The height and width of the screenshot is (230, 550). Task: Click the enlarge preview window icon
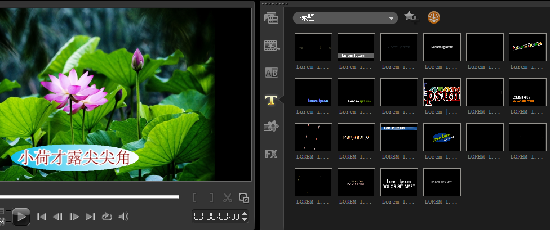[244, 197]
